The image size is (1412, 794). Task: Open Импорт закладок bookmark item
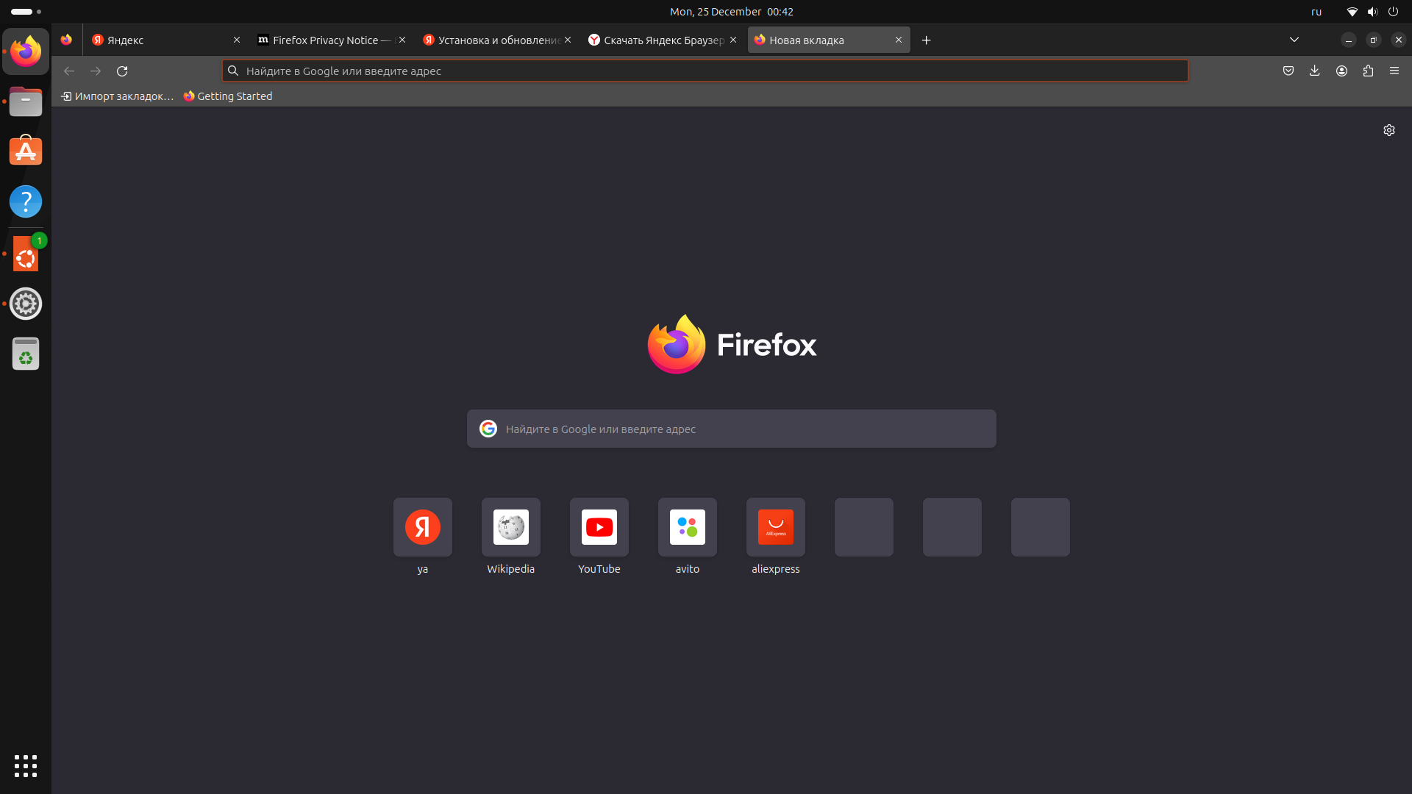[118, 96]
